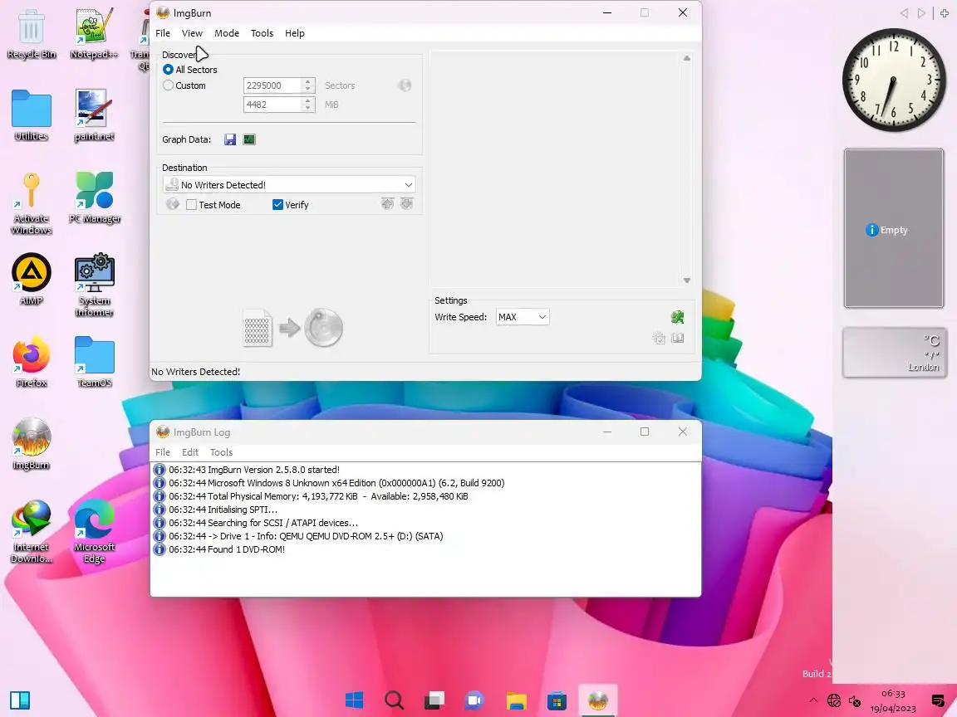This screenshot has width=957, height=717.
Task: Open Activate Windows key shortcut
Action: tap(31, 203)
